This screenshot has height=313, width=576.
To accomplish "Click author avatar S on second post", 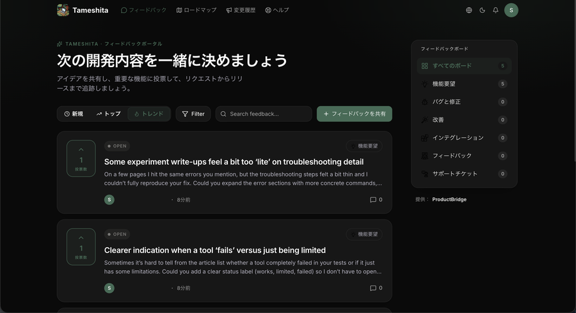I will point(109,288).
